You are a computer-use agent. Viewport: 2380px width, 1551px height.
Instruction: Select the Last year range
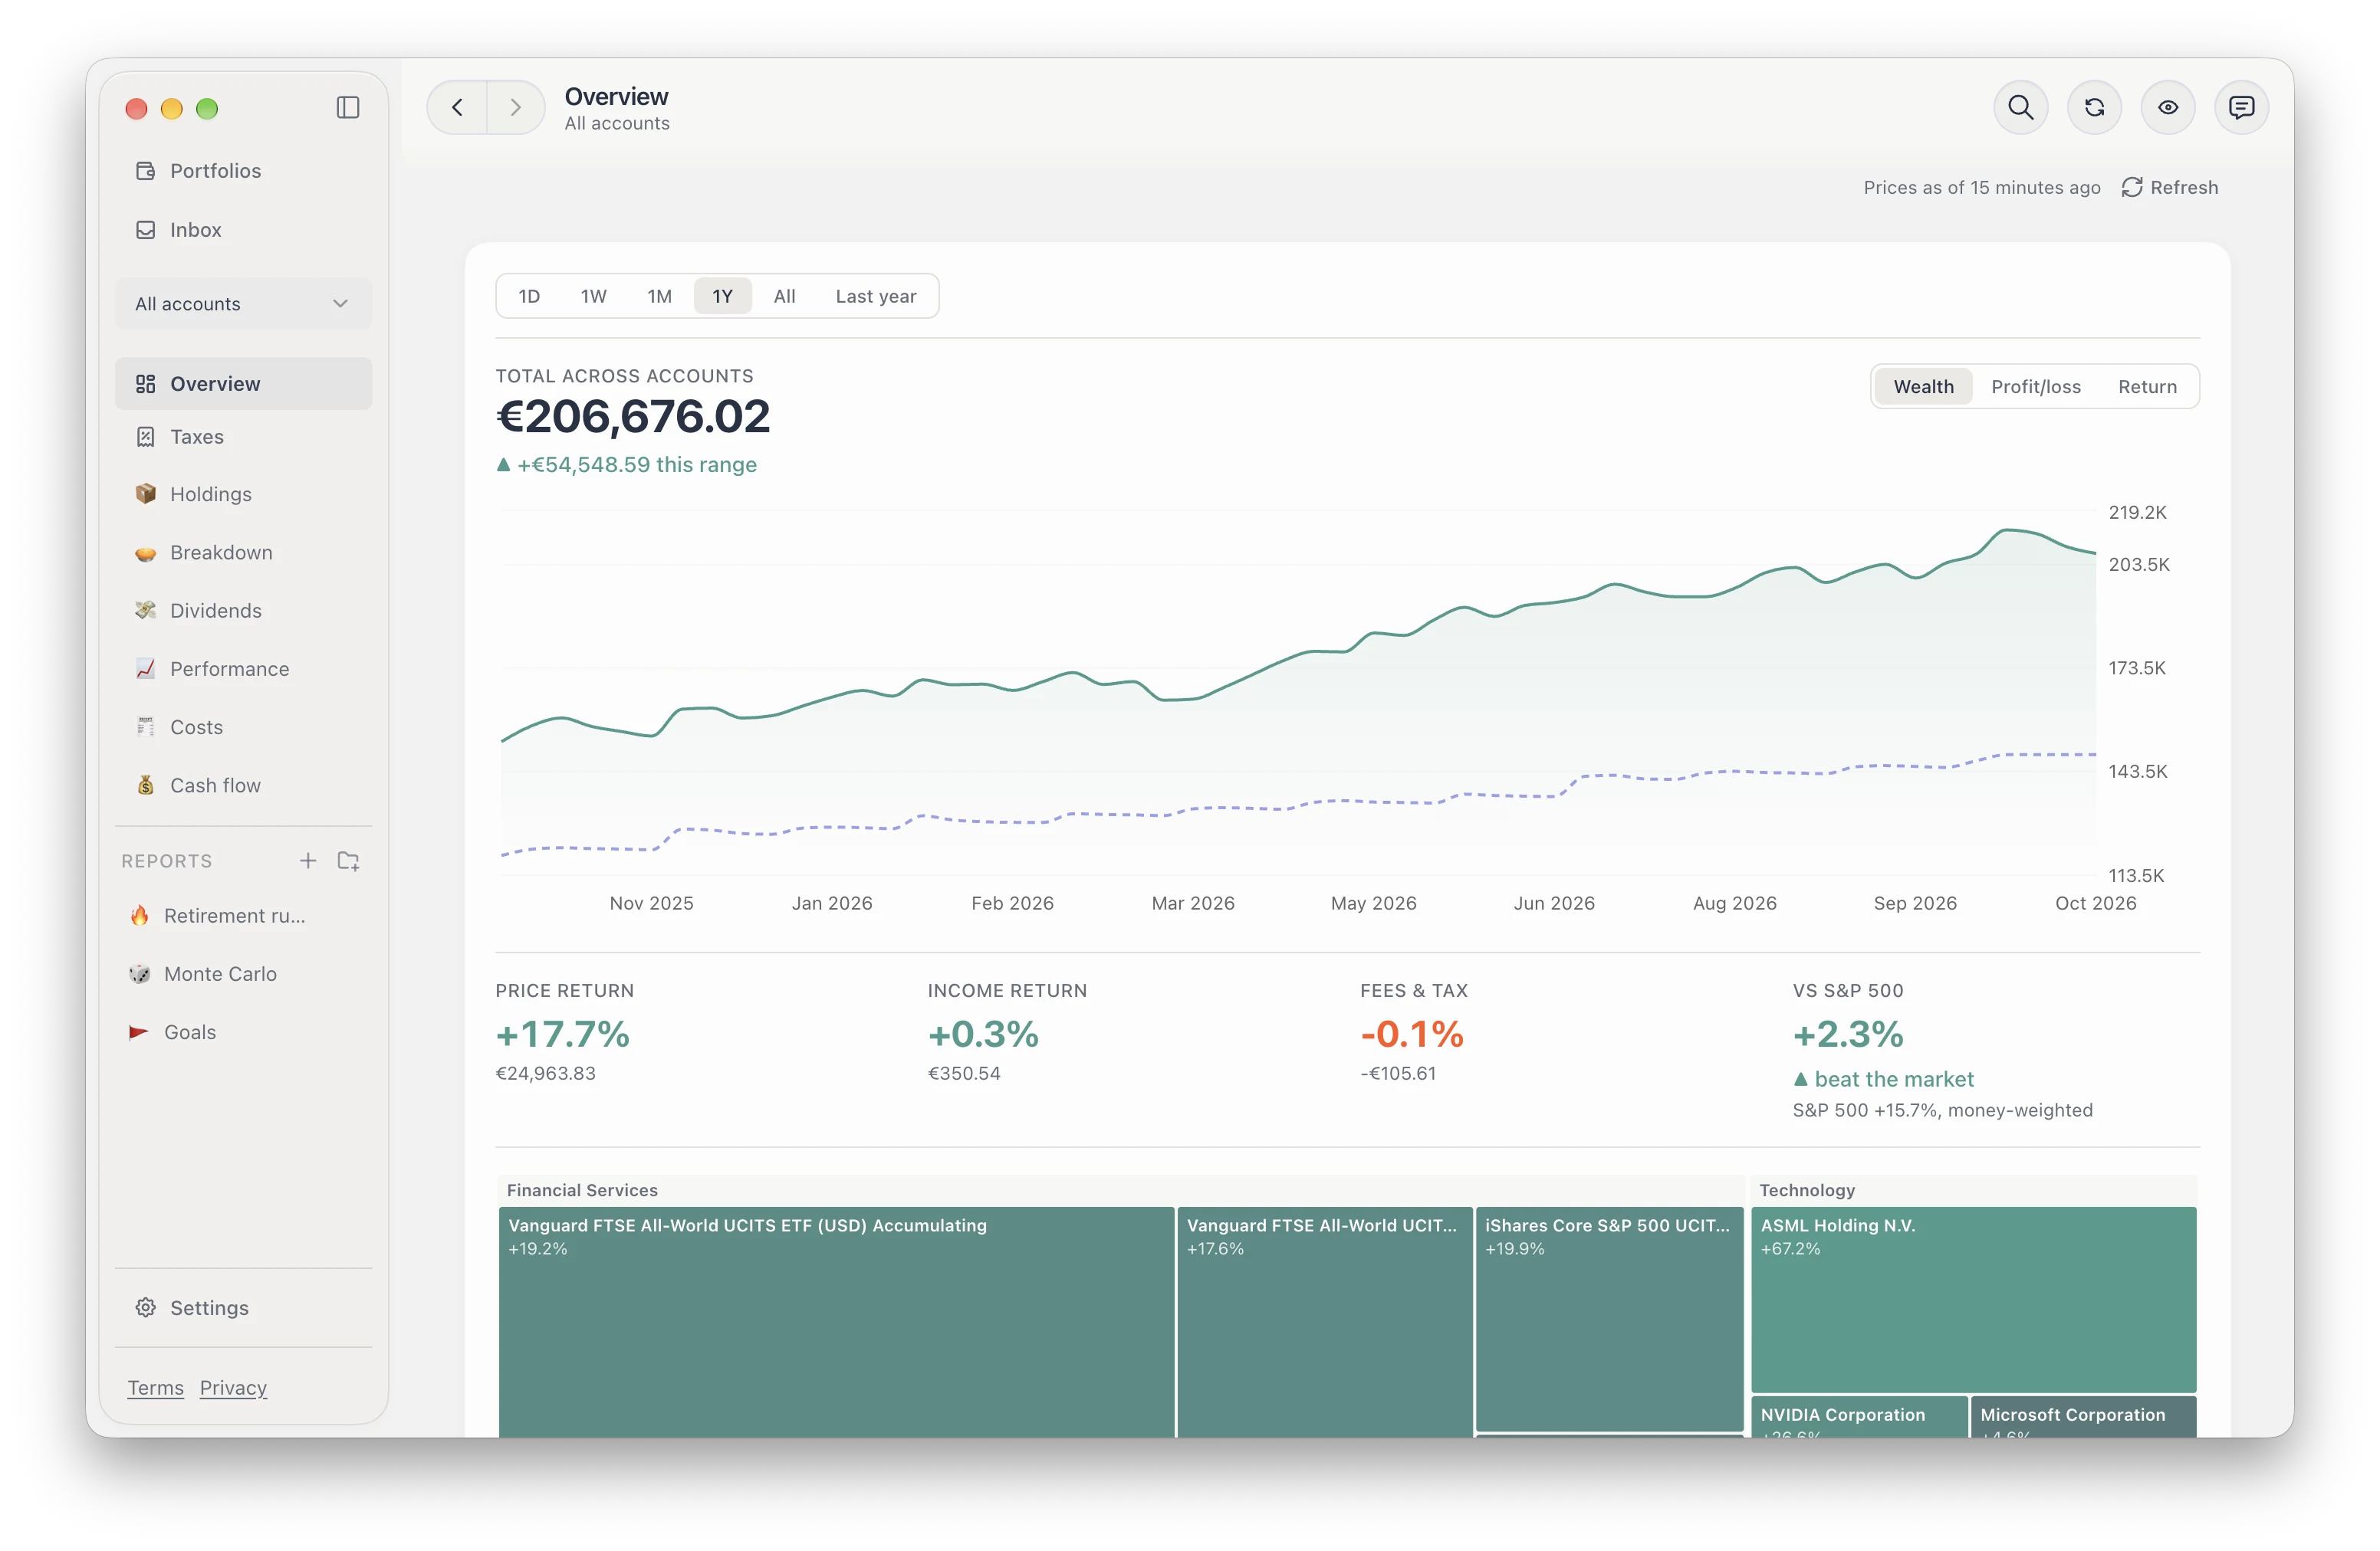click(x=876, y=297)
